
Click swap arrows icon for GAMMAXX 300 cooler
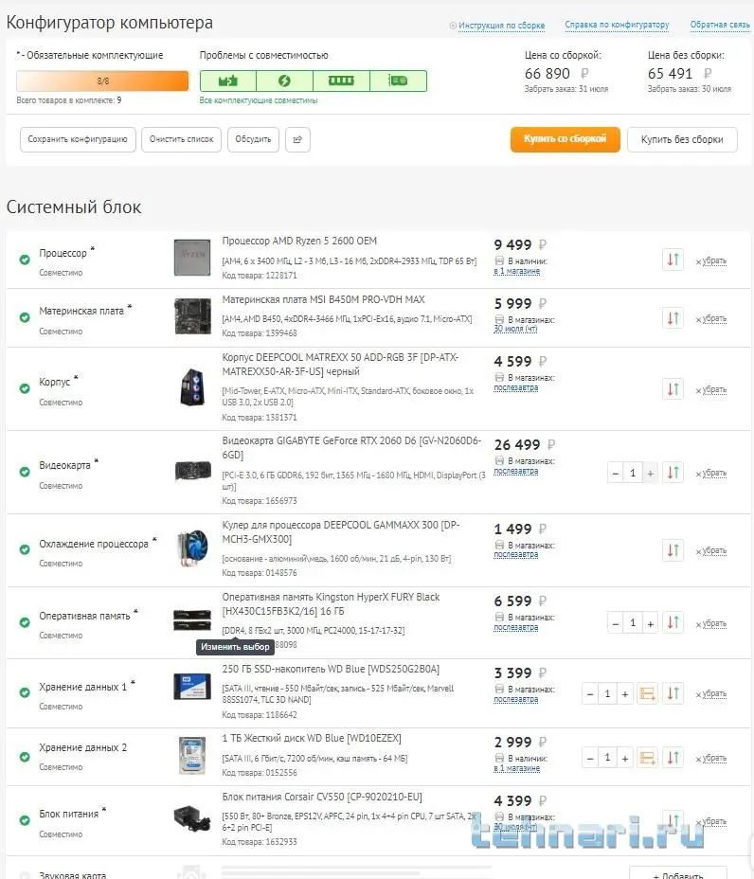pyautogui.click(x=673, y=550)
